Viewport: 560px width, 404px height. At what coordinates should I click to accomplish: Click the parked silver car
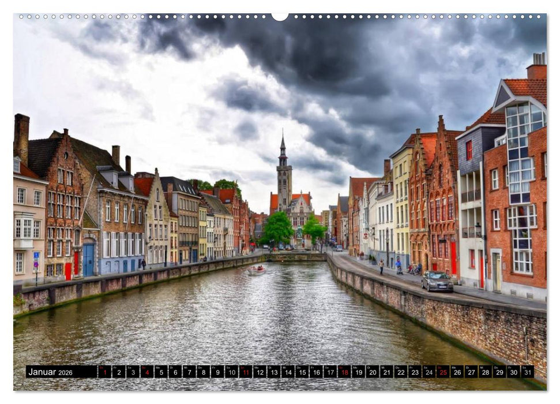[x=437, y=281]
